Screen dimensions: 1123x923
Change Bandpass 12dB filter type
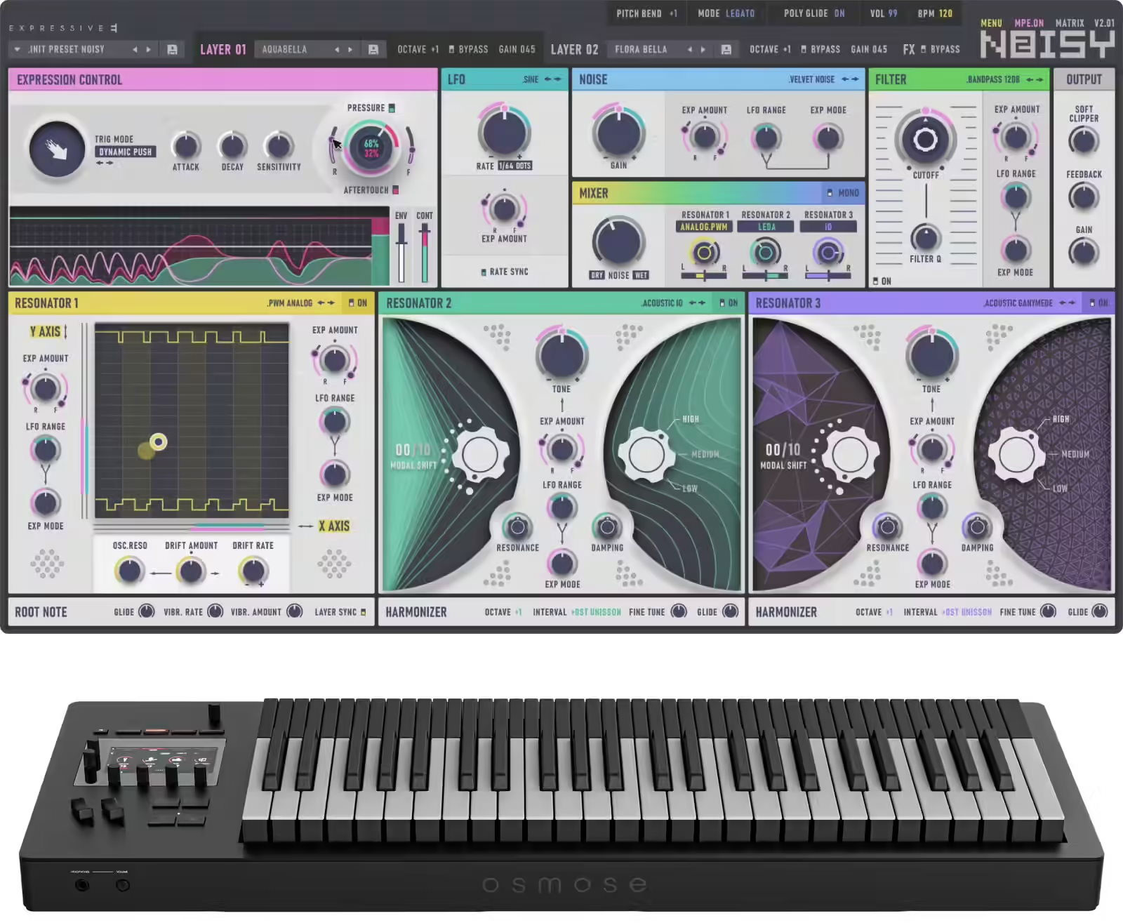click(1004, 79)
